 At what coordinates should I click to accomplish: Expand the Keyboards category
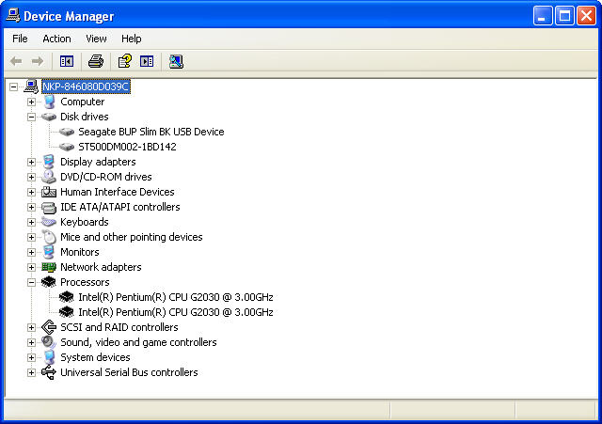coord(31,222)
